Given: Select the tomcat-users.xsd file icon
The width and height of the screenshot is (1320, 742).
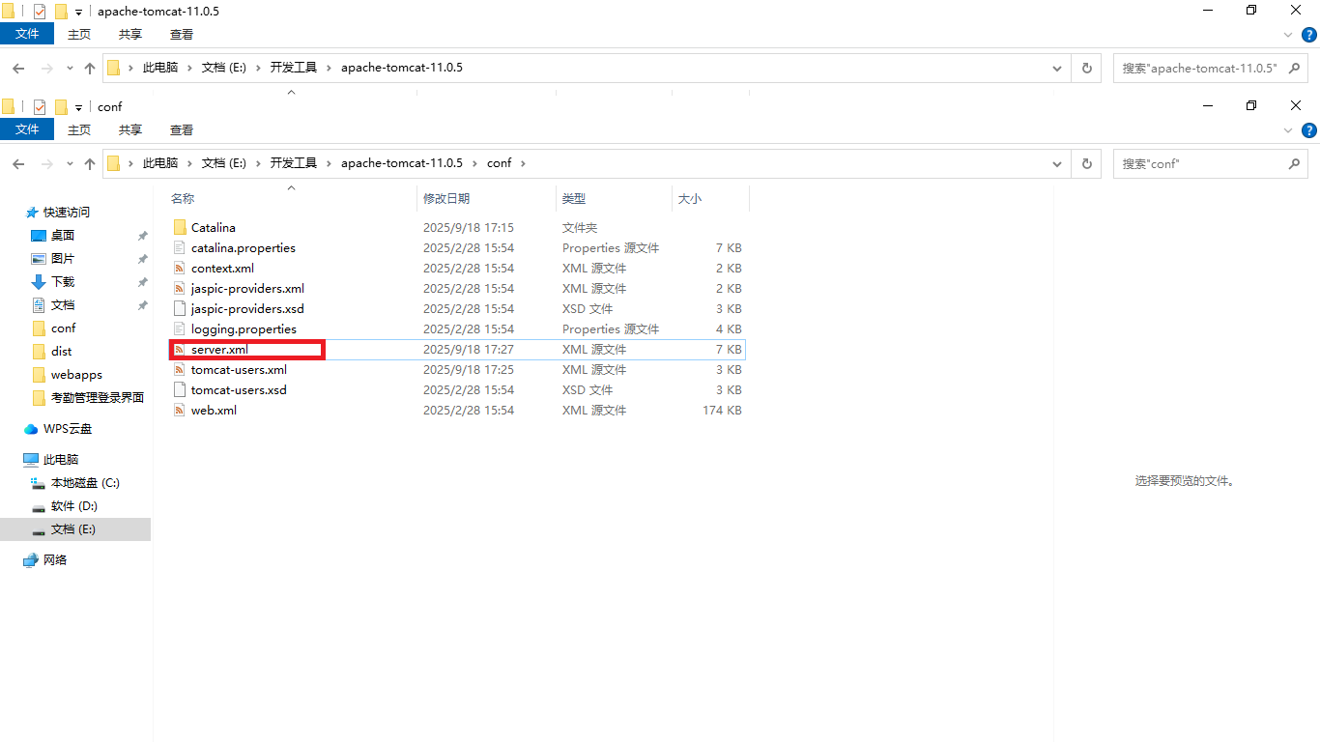Looking at the screenshot, I should coord(180,390).
